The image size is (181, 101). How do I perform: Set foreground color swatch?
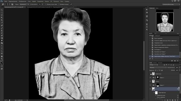coord(1,63)
